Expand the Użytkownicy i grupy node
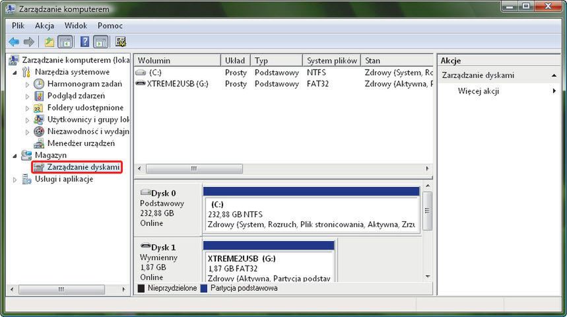 (x=28, y=120)
